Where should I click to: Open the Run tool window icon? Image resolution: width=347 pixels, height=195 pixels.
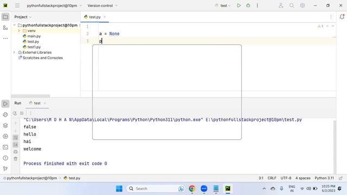(5, 103)
